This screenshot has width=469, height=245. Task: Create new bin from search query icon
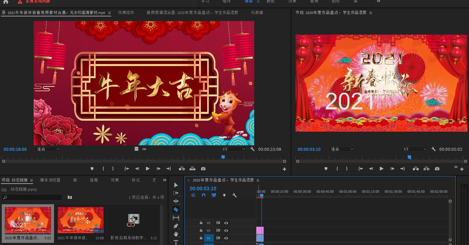[70, 197]
